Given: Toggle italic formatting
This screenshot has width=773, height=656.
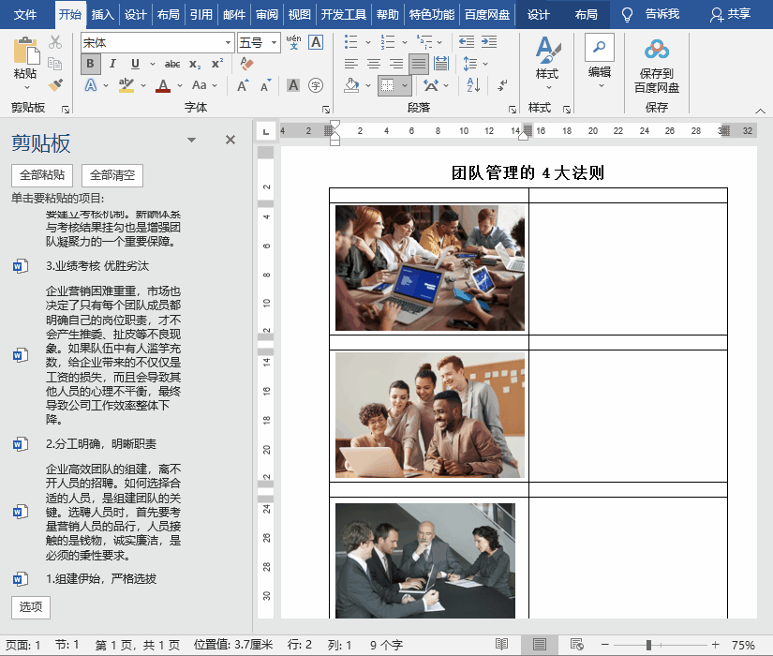Looking at the screenshot, I should 113,62.
